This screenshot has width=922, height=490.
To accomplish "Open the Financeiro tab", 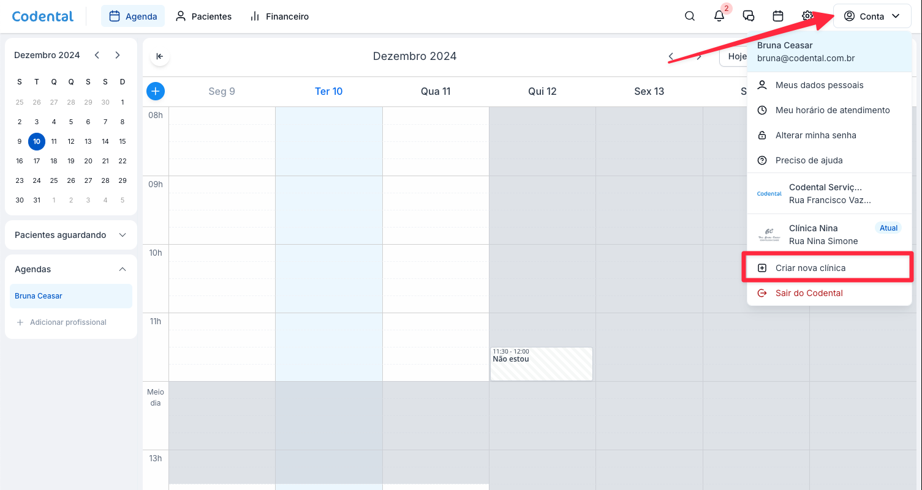I will [x=279, y=17].
